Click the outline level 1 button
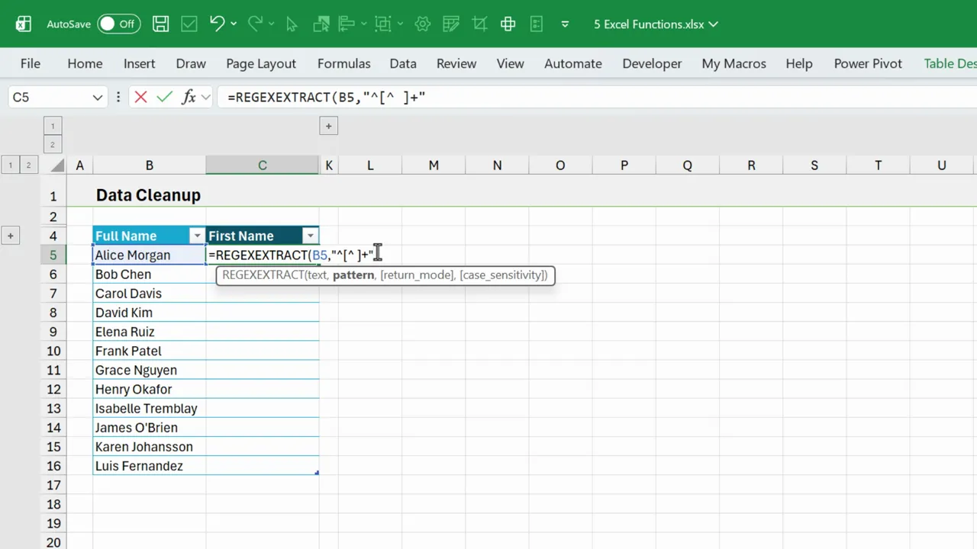This screenshot has height=549, width=977. pyautogui.click(x=11, y=165)
